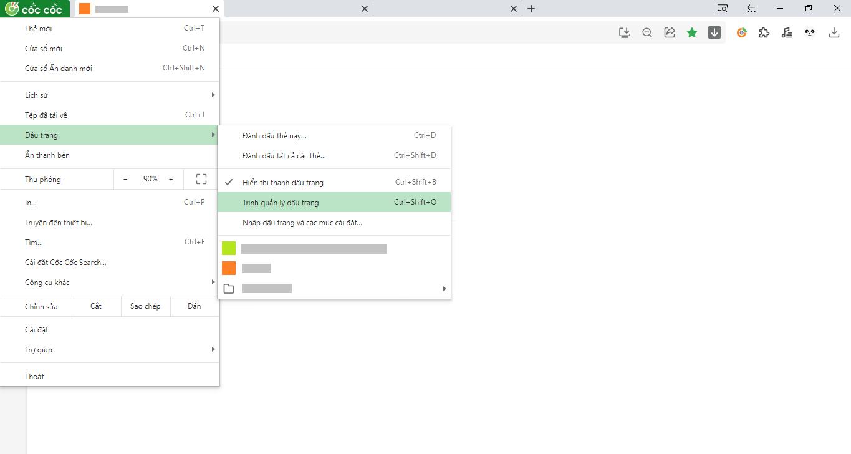Viewport: 851px width, 454px height.
Task: Open the bookmark with green-yellow favicon
Action: (x=334, y=249)
